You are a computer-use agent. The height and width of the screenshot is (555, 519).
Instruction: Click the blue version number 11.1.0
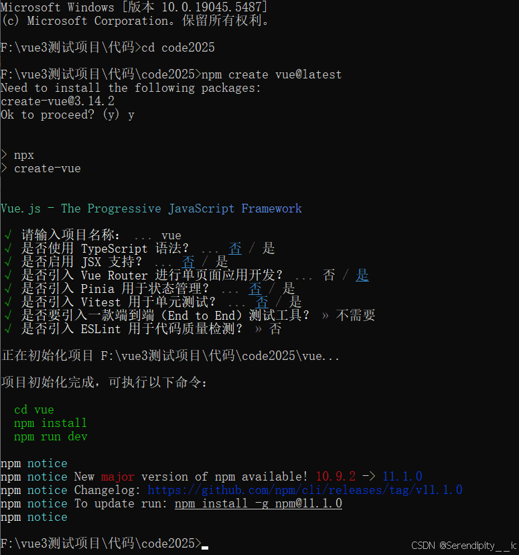click(x=402, y=477)
